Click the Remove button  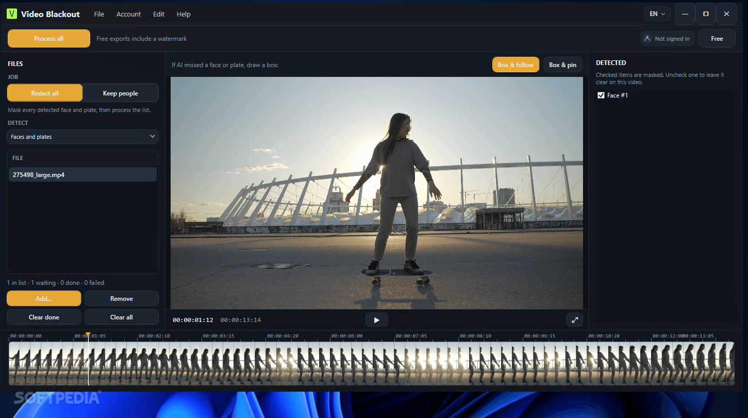[x=122, y=298]
